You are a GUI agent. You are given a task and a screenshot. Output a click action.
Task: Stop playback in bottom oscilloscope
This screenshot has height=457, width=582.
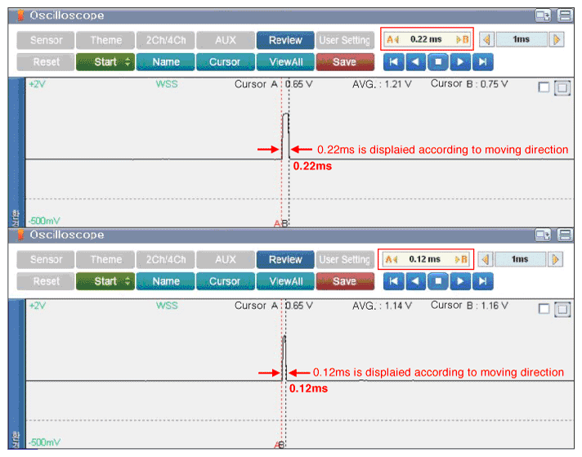click(x=438, y=281)
